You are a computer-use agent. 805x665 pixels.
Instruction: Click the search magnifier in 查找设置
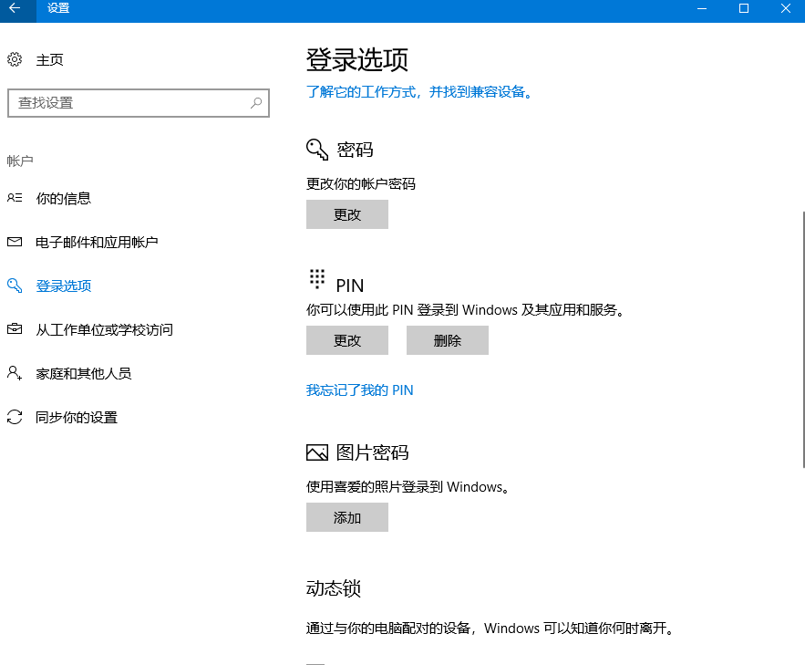click(256, 103)
